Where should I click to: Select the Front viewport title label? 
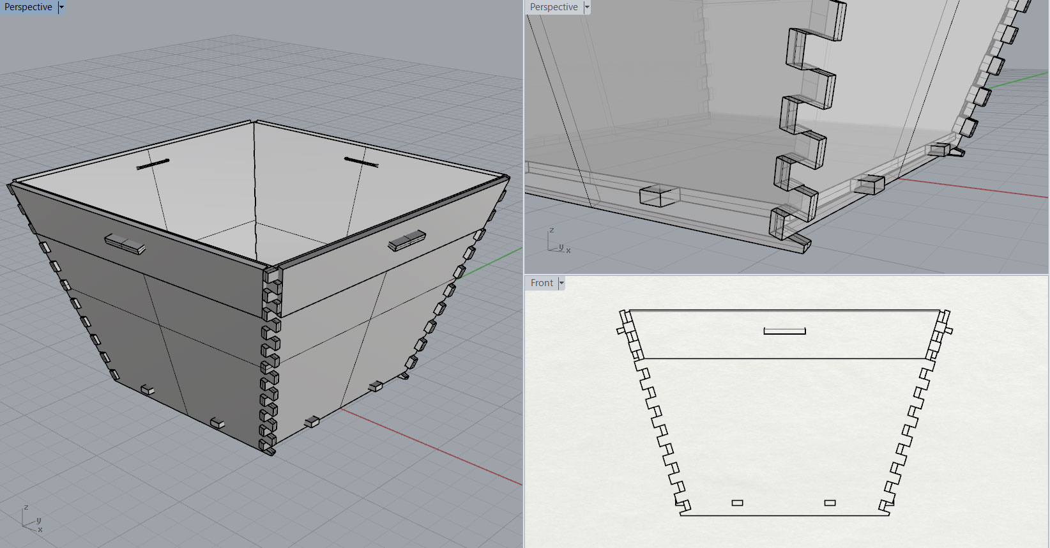(542, 283)
